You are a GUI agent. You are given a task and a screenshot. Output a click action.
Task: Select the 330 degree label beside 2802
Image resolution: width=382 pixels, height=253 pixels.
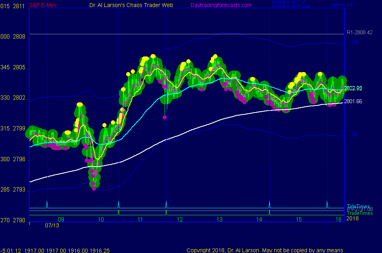pos(5,98)
